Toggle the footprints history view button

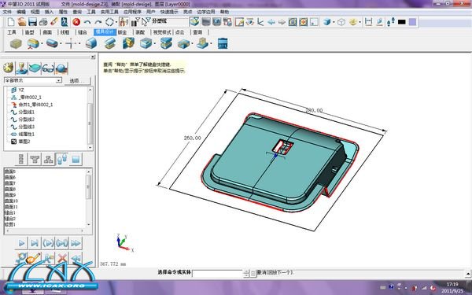pos(62,159)
